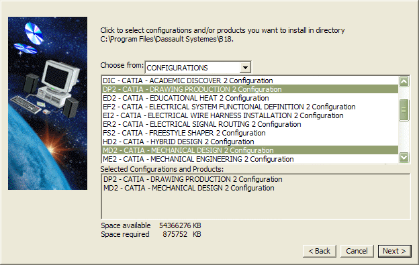Select ER2 - ELECTRICAL SIGNAL ROUTING 2
The image size is (419, 265).
(x=250, y=124)
